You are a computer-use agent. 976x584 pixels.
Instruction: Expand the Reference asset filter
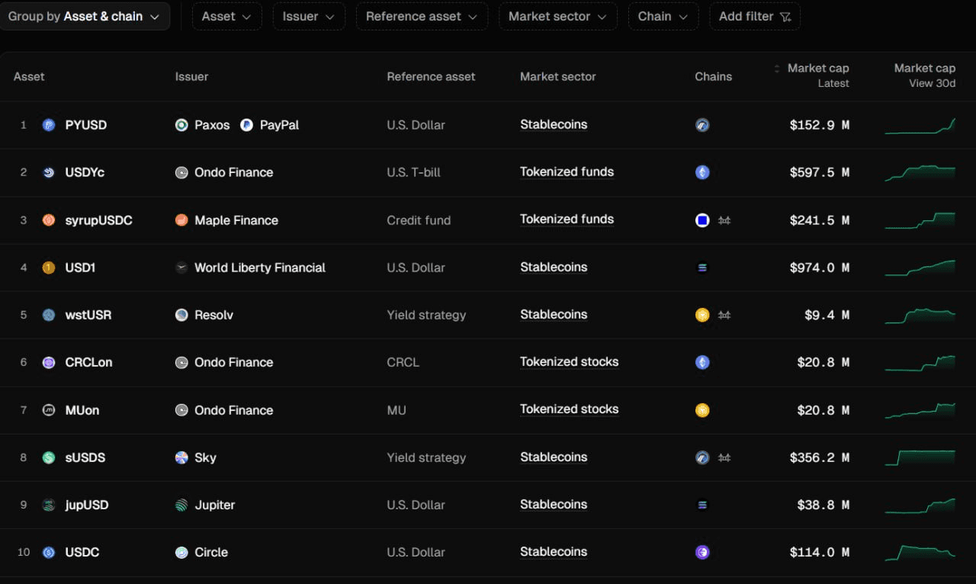click(x=421, y=17)
